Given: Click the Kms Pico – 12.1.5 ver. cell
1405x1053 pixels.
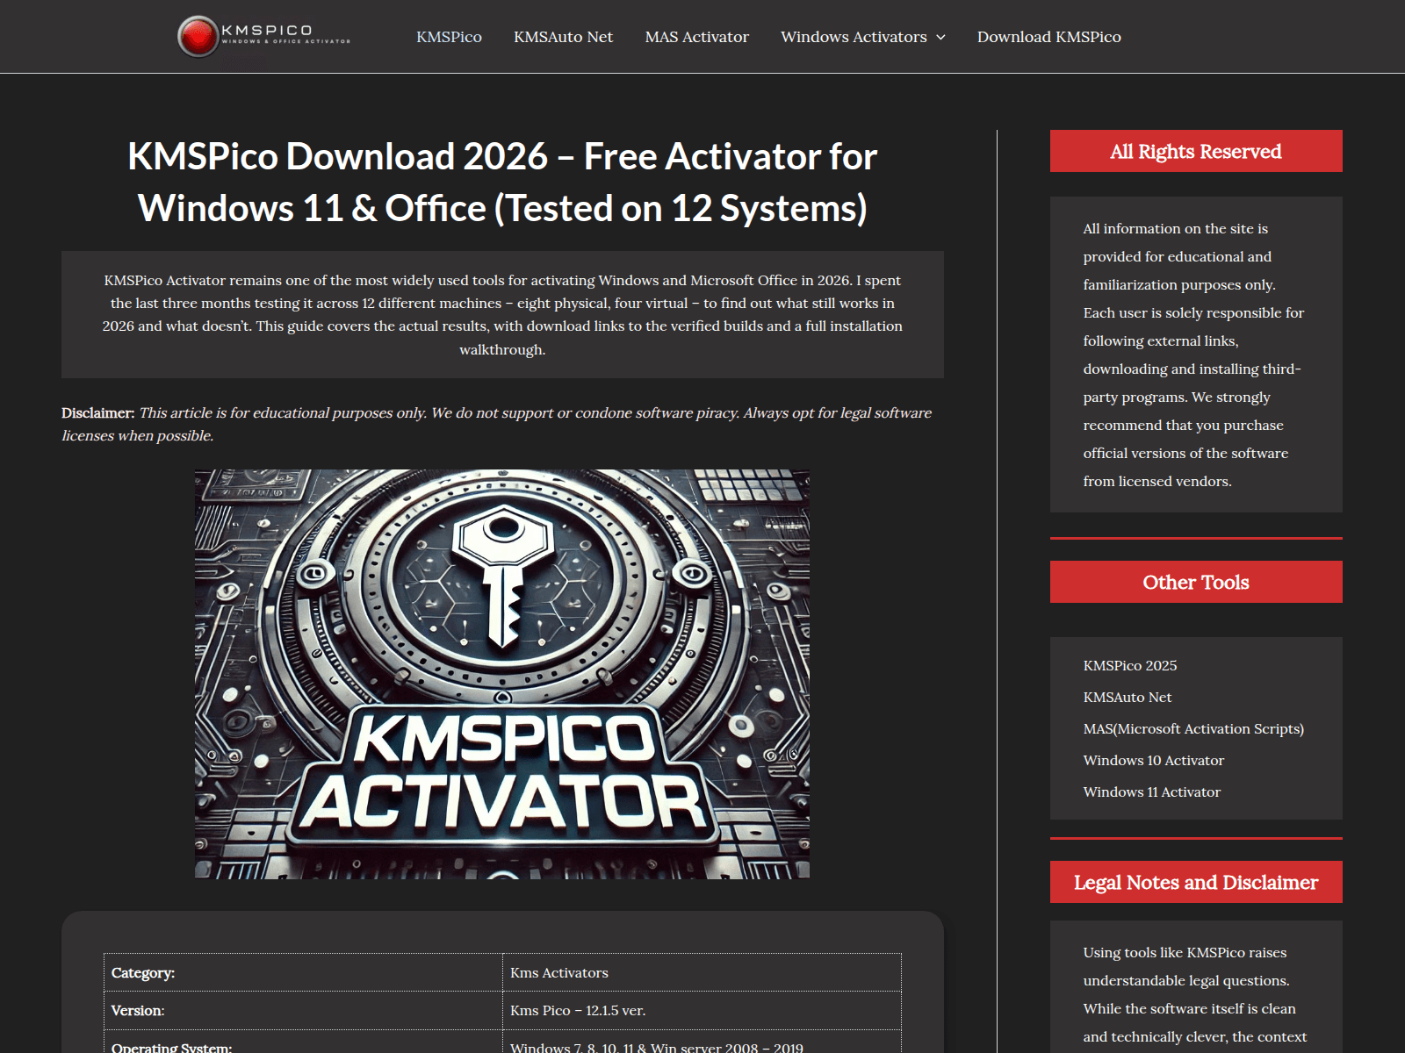Looking at the screenshot, I should tap(702, 1010).
